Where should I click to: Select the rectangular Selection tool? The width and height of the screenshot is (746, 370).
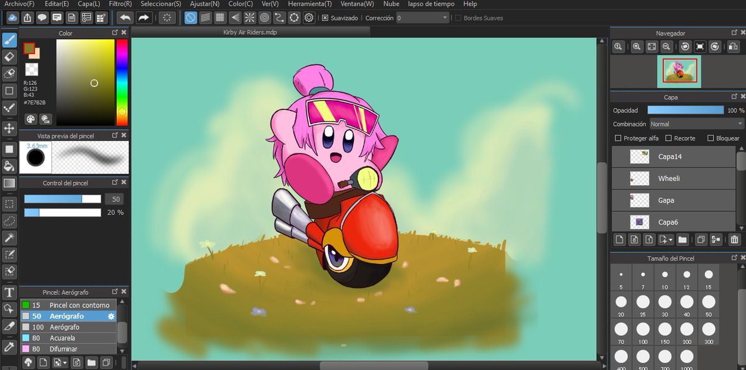click(x=9, y=204)
